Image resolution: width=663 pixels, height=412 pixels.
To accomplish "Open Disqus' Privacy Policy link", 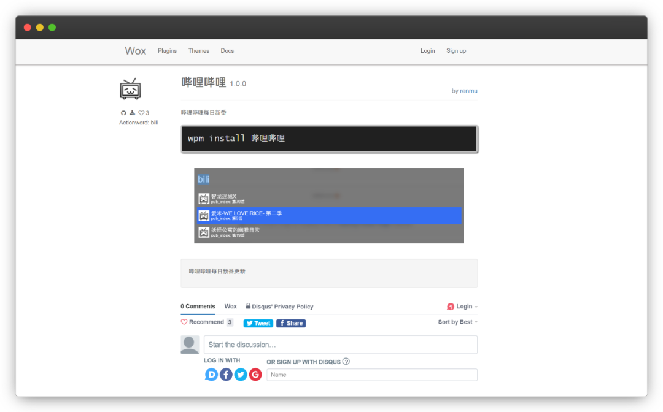I will pyautogui.click(x=282, y=307).
